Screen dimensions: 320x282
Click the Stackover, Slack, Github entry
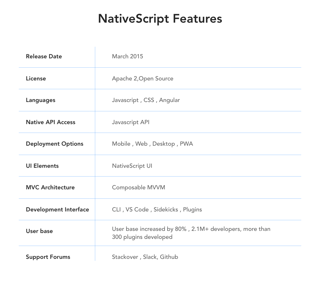145,257
